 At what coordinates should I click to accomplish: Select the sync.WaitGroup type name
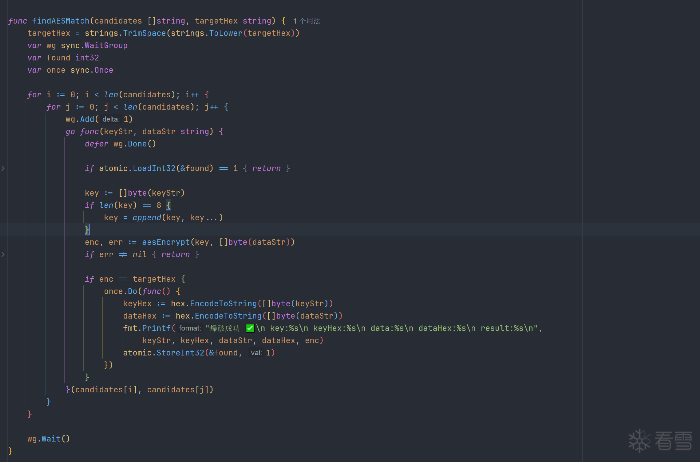pyautogui.click(x=106, y=45)
